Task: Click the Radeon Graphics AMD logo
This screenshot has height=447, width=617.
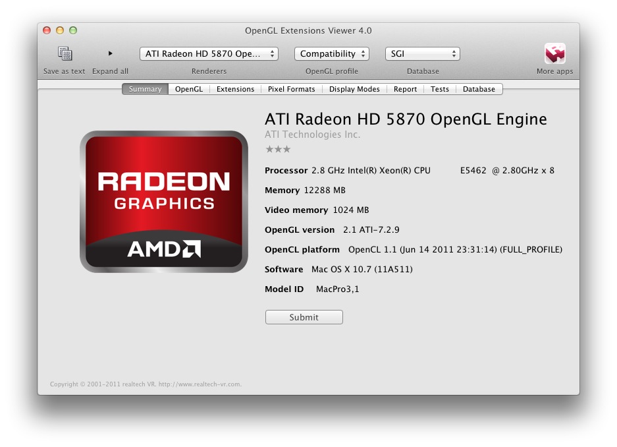Action: [164, 202]
